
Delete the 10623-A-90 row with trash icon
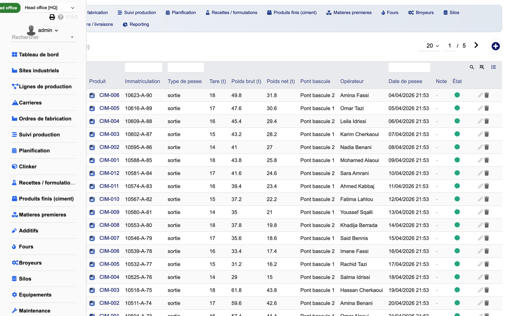[487, 95]
